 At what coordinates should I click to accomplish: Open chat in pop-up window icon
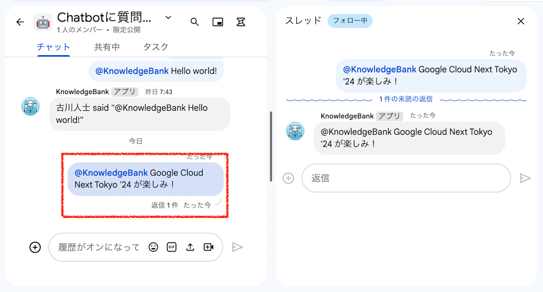pyautogui.click(x=218, y=22)
